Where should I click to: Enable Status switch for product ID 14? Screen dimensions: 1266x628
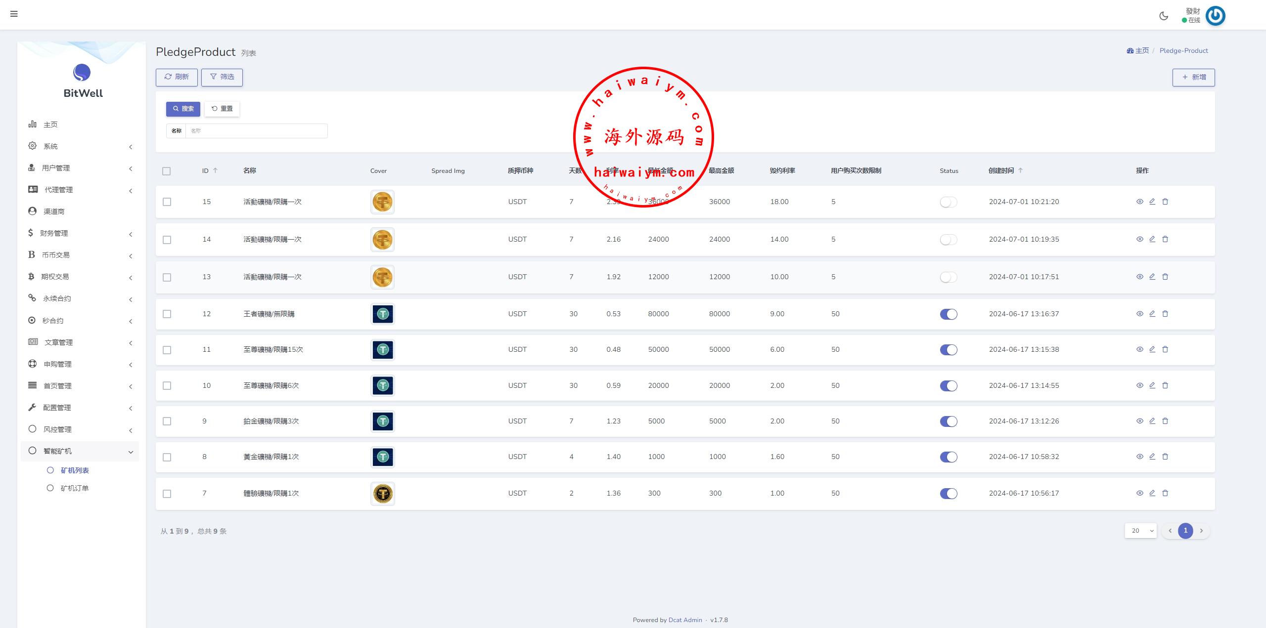click(x=948, y=240)
